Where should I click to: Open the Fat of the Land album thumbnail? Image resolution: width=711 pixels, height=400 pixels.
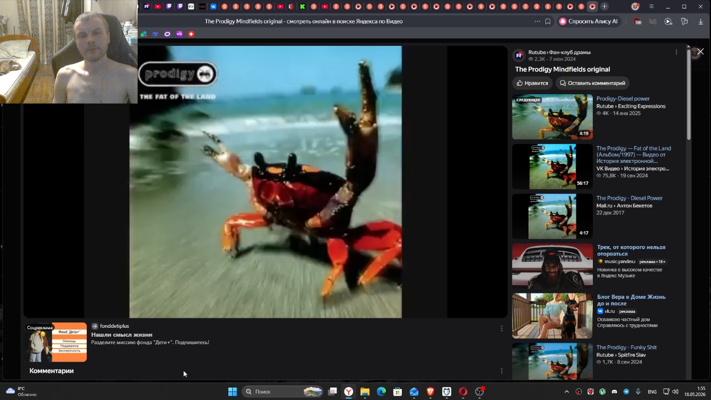[552, 166]
